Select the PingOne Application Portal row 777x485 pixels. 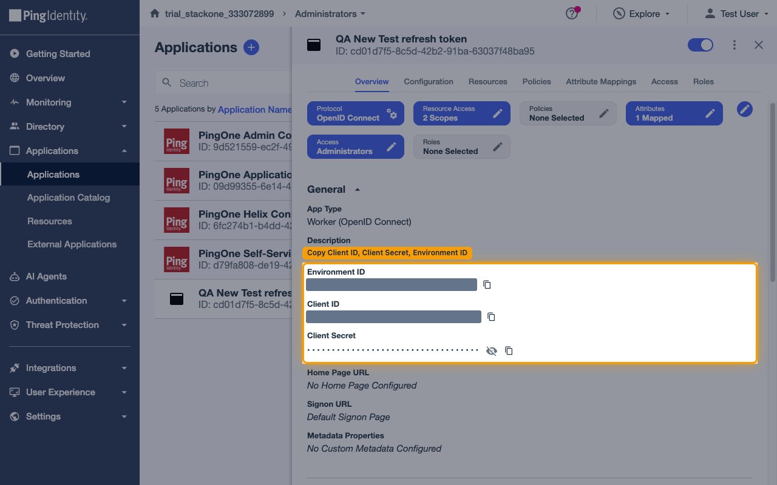coord(223,181)
